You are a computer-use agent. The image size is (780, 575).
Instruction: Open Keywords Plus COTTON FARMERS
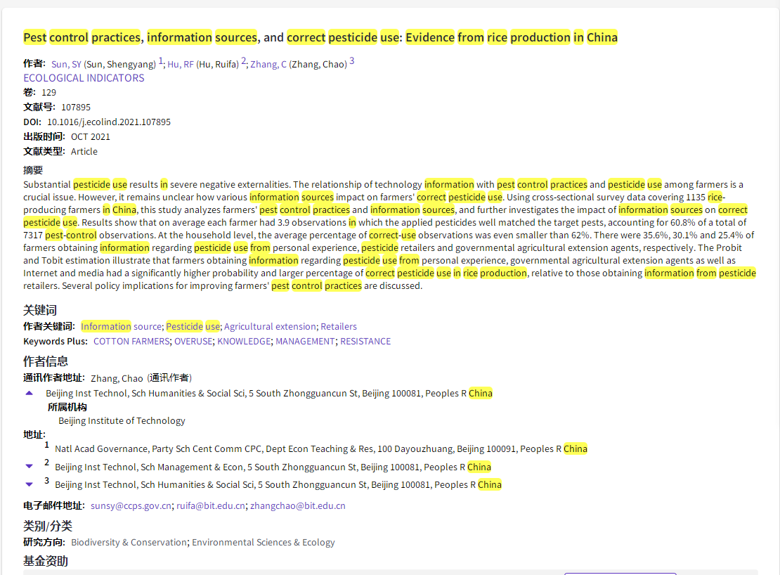(131, 341)
